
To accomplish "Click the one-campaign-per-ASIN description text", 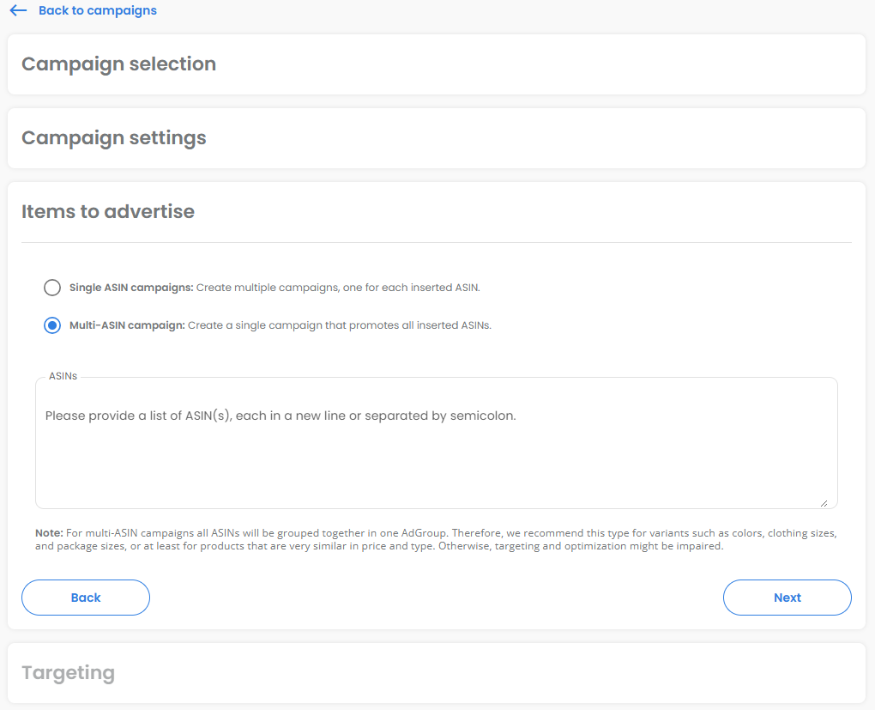I will point(338,288).
